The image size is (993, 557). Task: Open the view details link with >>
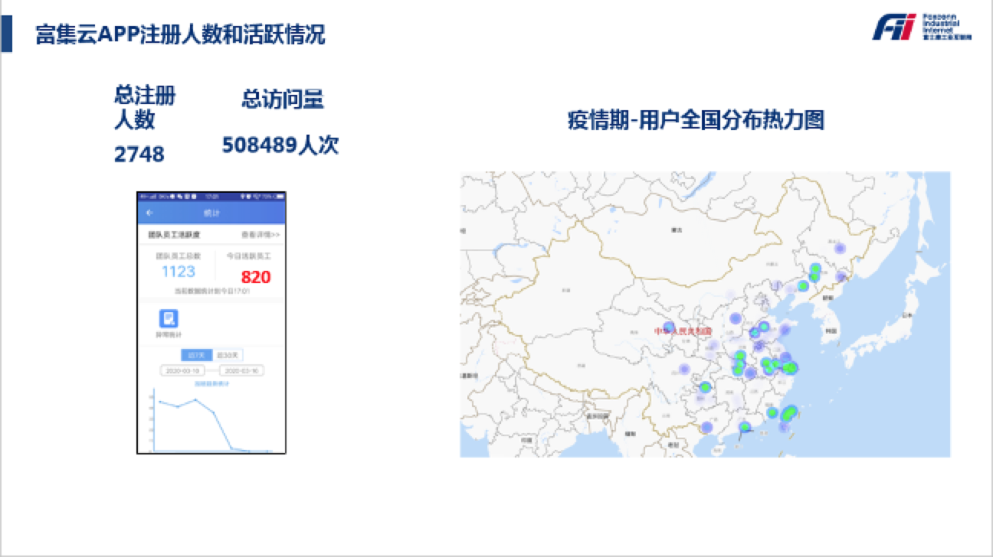261,235
